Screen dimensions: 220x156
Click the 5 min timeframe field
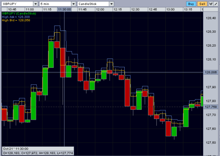55,4
